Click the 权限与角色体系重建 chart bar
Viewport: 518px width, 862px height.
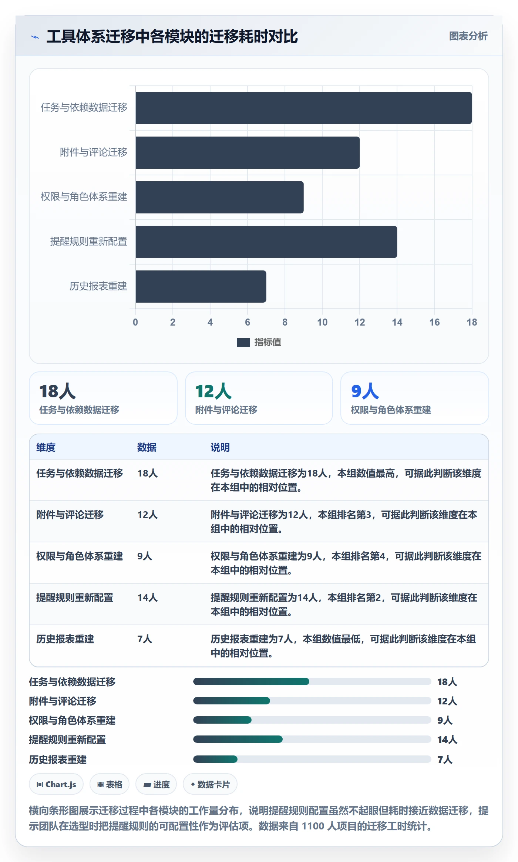click(x=219, y=197)
